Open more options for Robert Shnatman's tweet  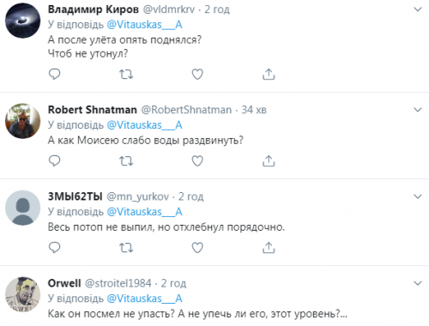[x=418, y=110]
